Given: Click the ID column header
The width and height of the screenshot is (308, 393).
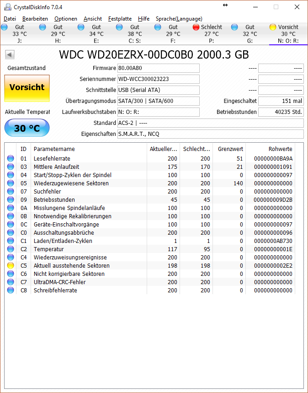Looking at the screenshot, I should click(24, 149).
